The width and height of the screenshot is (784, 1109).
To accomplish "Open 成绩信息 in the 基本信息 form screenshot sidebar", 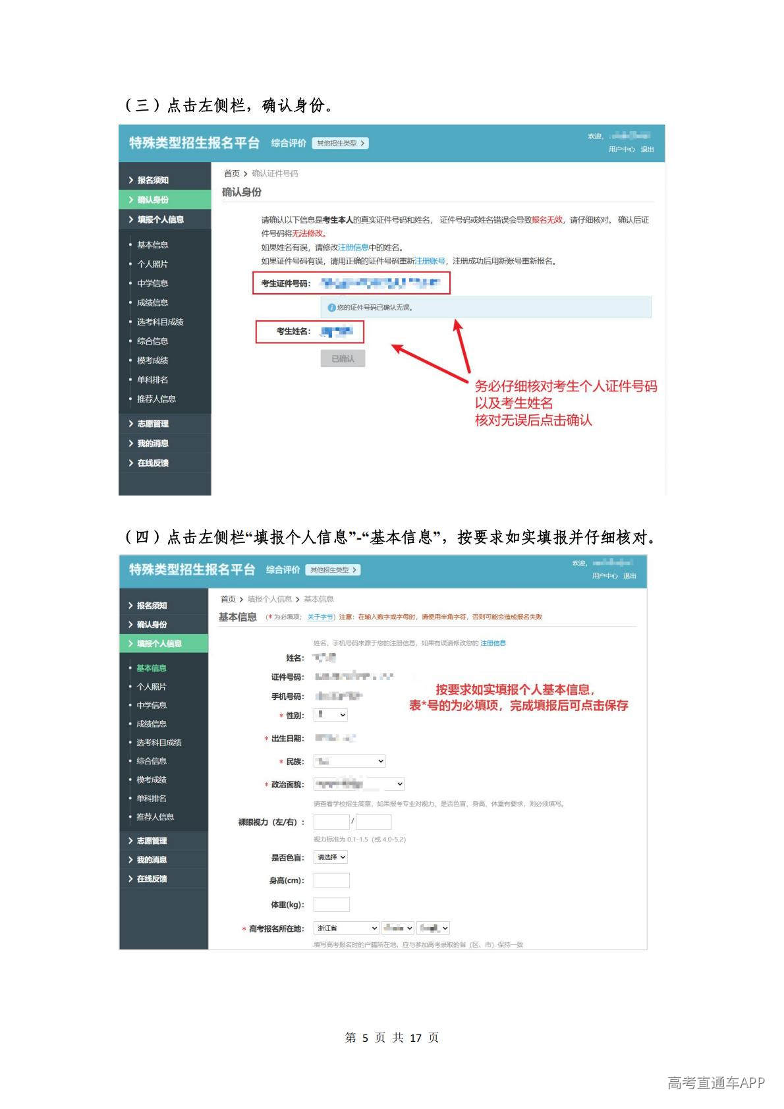I will pyautogui.click(x=151, y=724).
